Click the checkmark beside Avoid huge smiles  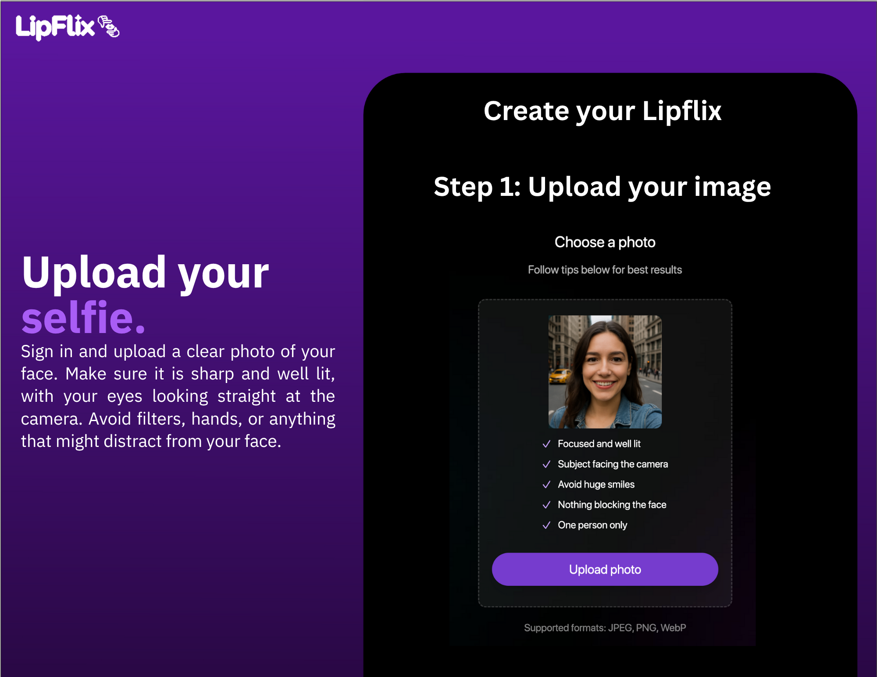[546, 484]
